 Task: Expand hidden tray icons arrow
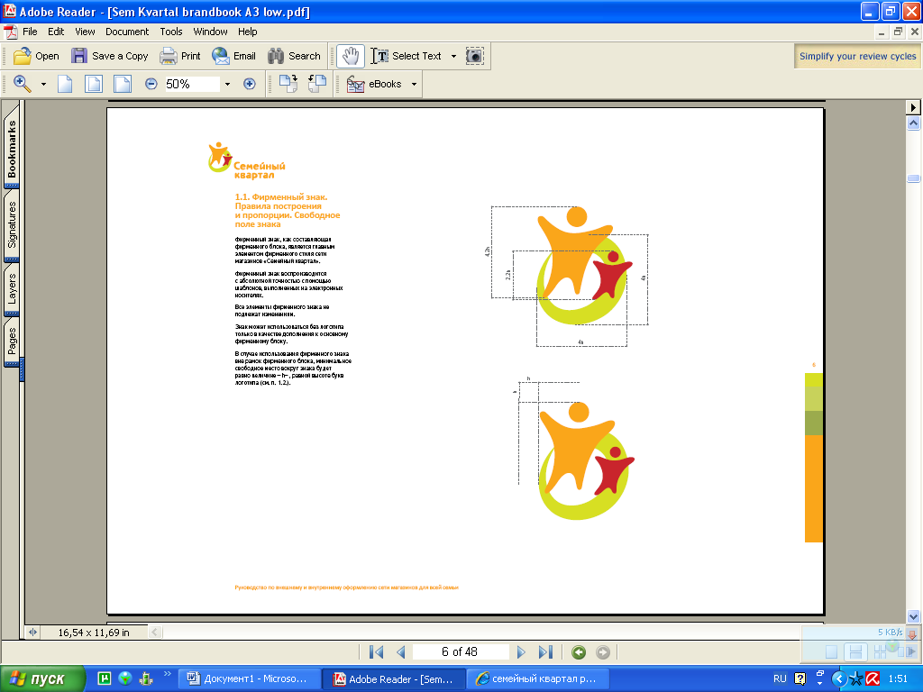[x=839, y=678]
